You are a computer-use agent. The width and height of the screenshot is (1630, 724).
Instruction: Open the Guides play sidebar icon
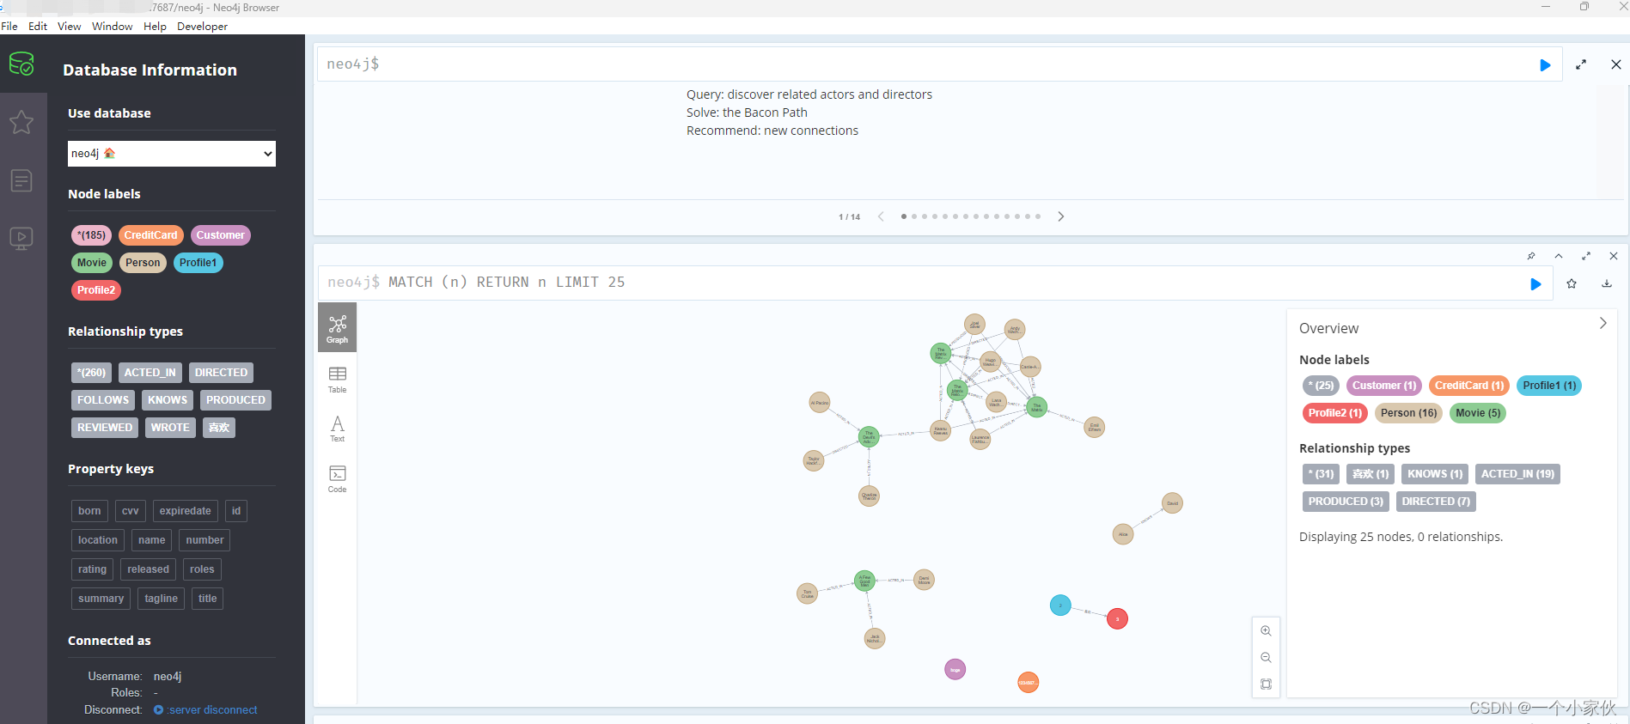click(x=21, y=238)
